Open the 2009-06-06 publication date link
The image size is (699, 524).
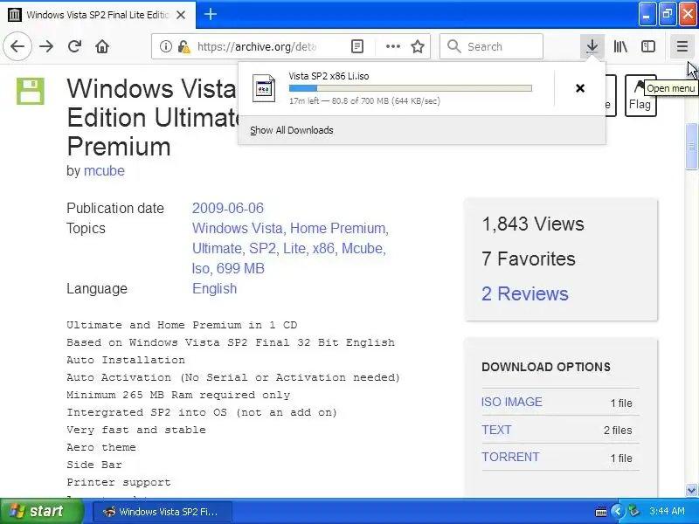[x=228, y=208]
